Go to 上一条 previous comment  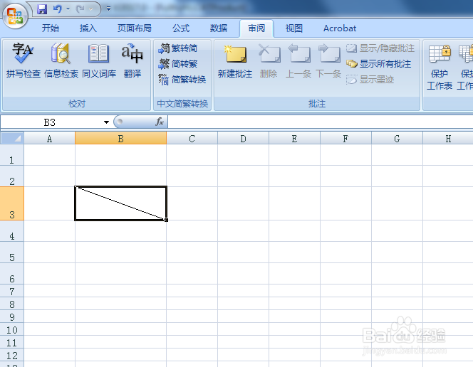pyautogui.click(x=298, y=62)
